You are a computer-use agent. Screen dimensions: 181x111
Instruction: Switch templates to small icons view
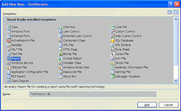[176, 12]
